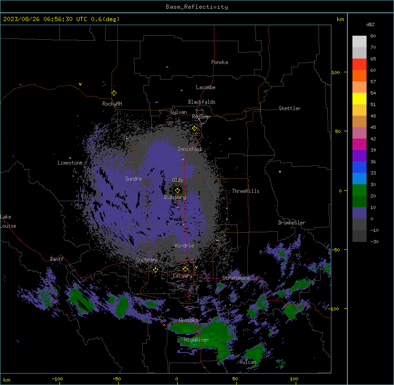Click the yellow diamond marker below RedDeer
Viewport: 394px width, 385px height.
pyautogui.click(x=194, y=128)
